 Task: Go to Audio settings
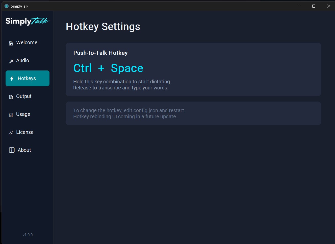coord(28,60)
